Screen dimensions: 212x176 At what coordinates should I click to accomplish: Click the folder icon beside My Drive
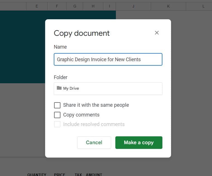[x=59, y=88]
